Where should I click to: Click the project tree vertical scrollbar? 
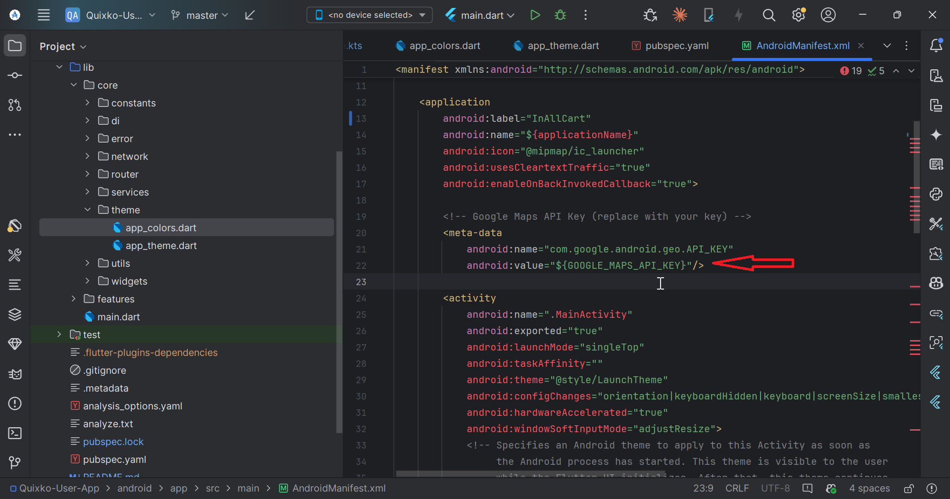[339, 292]
